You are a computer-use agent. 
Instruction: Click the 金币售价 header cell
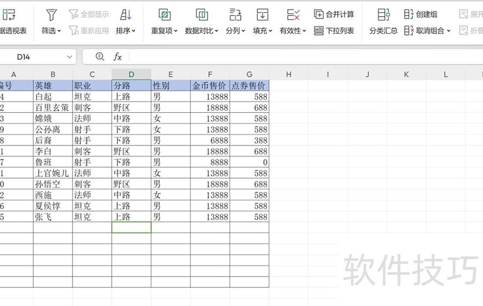210,86
